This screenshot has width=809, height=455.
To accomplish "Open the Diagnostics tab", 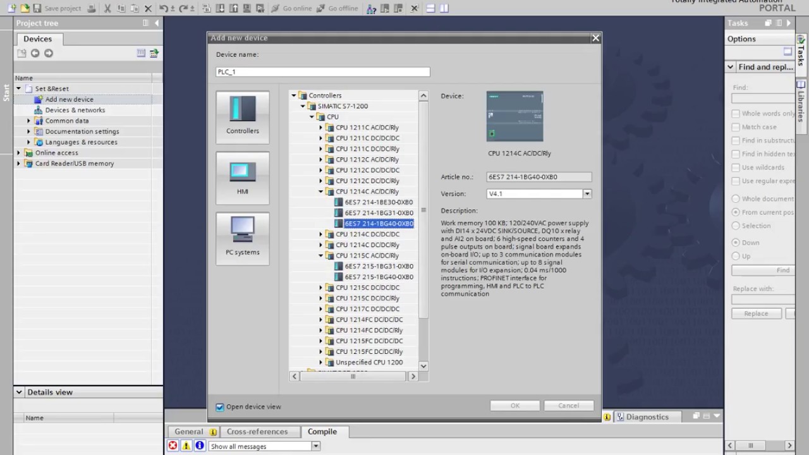I will pyautogui.click(x=647, y=417).
